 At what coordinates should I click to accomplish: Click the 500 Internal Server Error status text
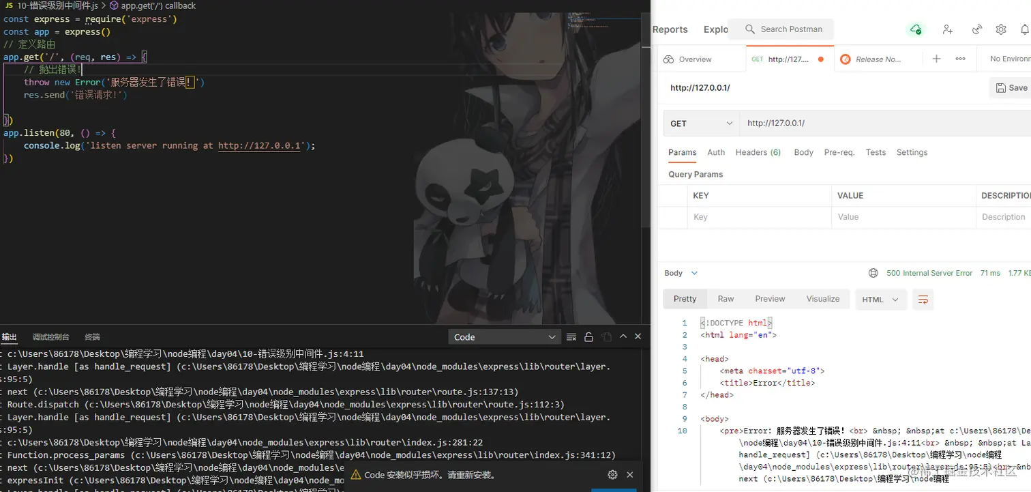coord(929,273)
